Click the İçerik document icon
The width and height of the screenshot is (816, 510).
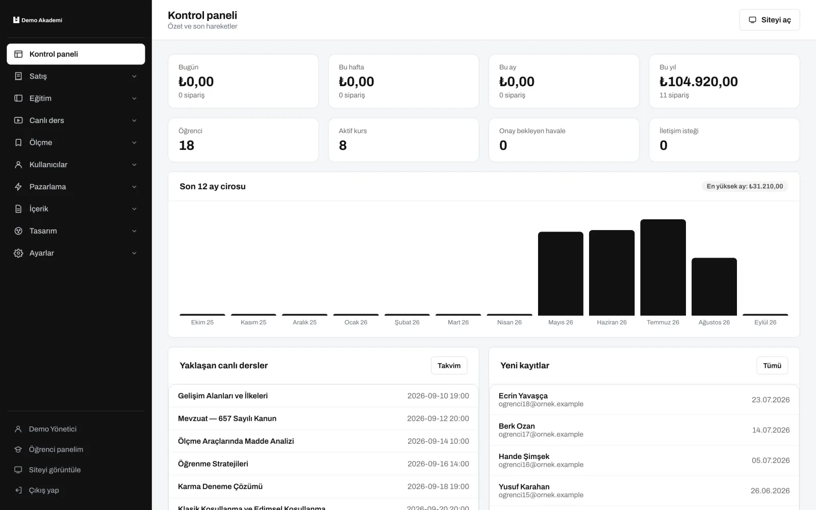point(18,209)
